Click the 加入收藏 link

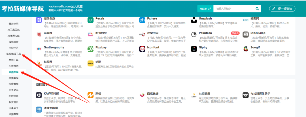(x=77, y=6)
